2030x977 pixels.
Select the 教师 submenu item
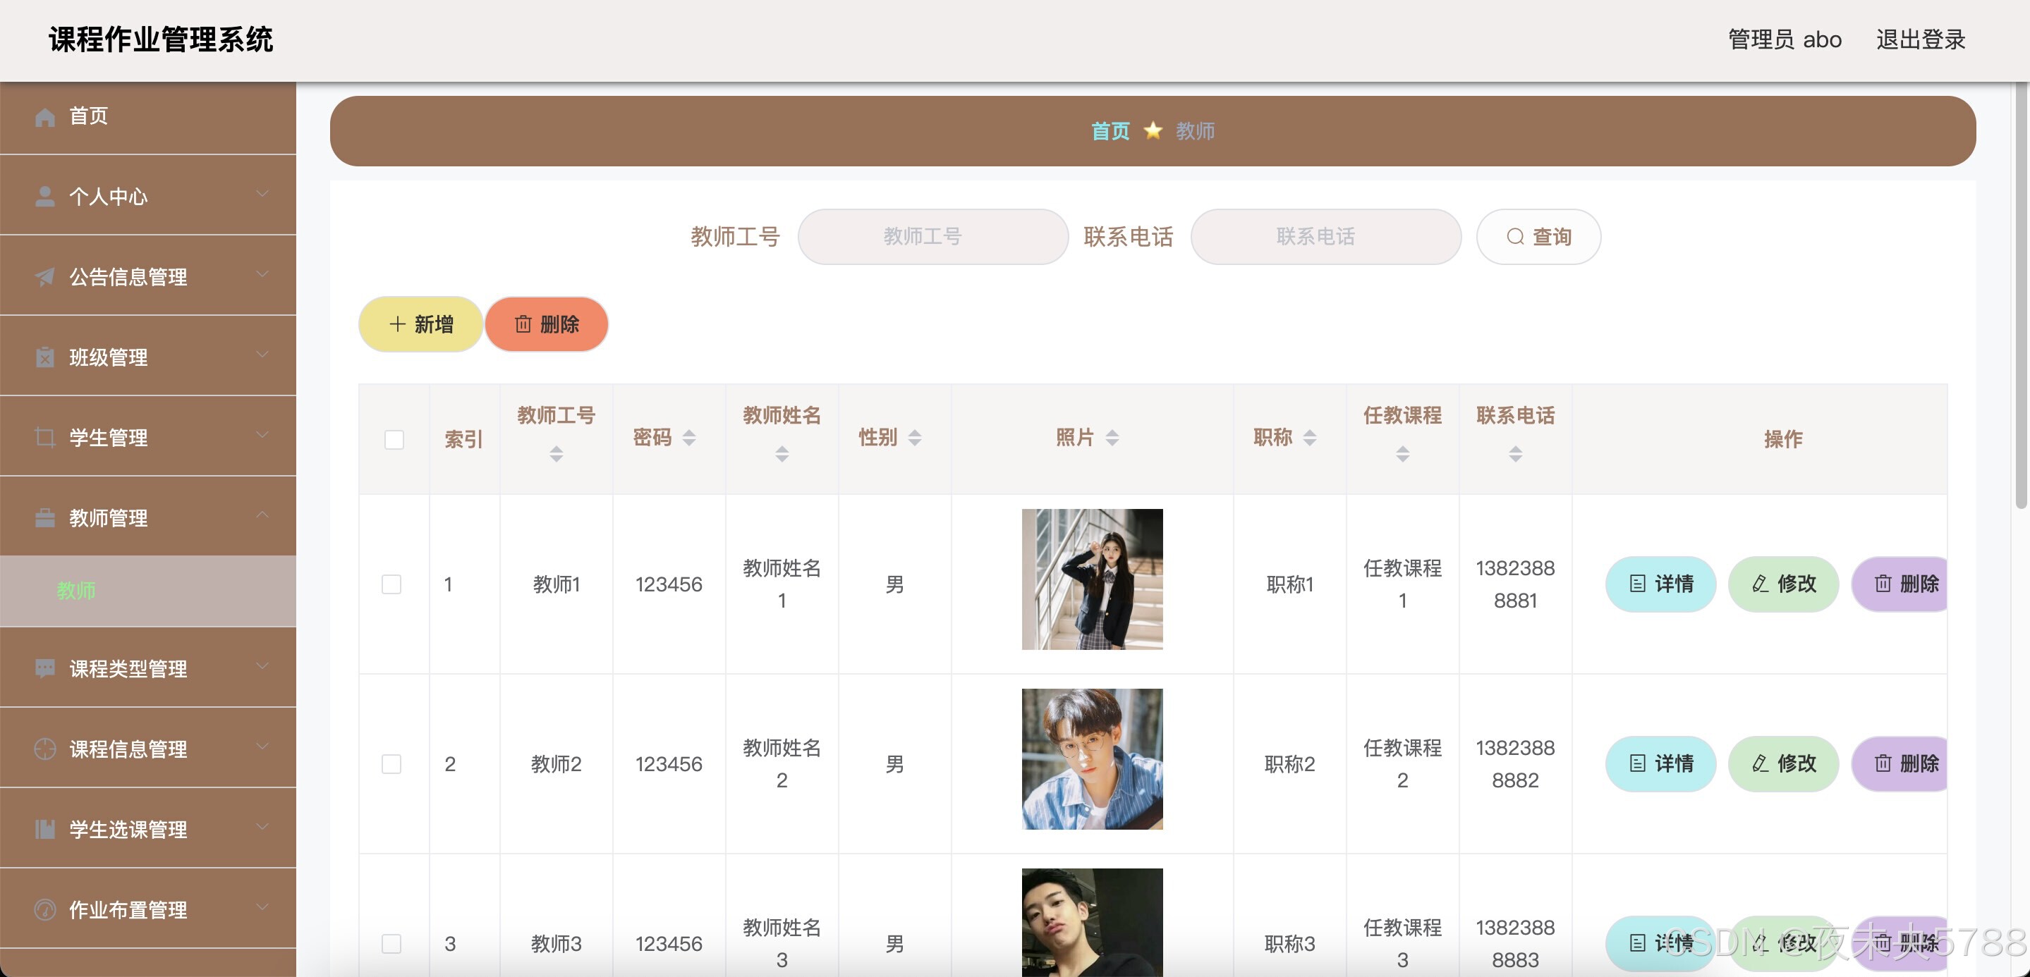76,591
